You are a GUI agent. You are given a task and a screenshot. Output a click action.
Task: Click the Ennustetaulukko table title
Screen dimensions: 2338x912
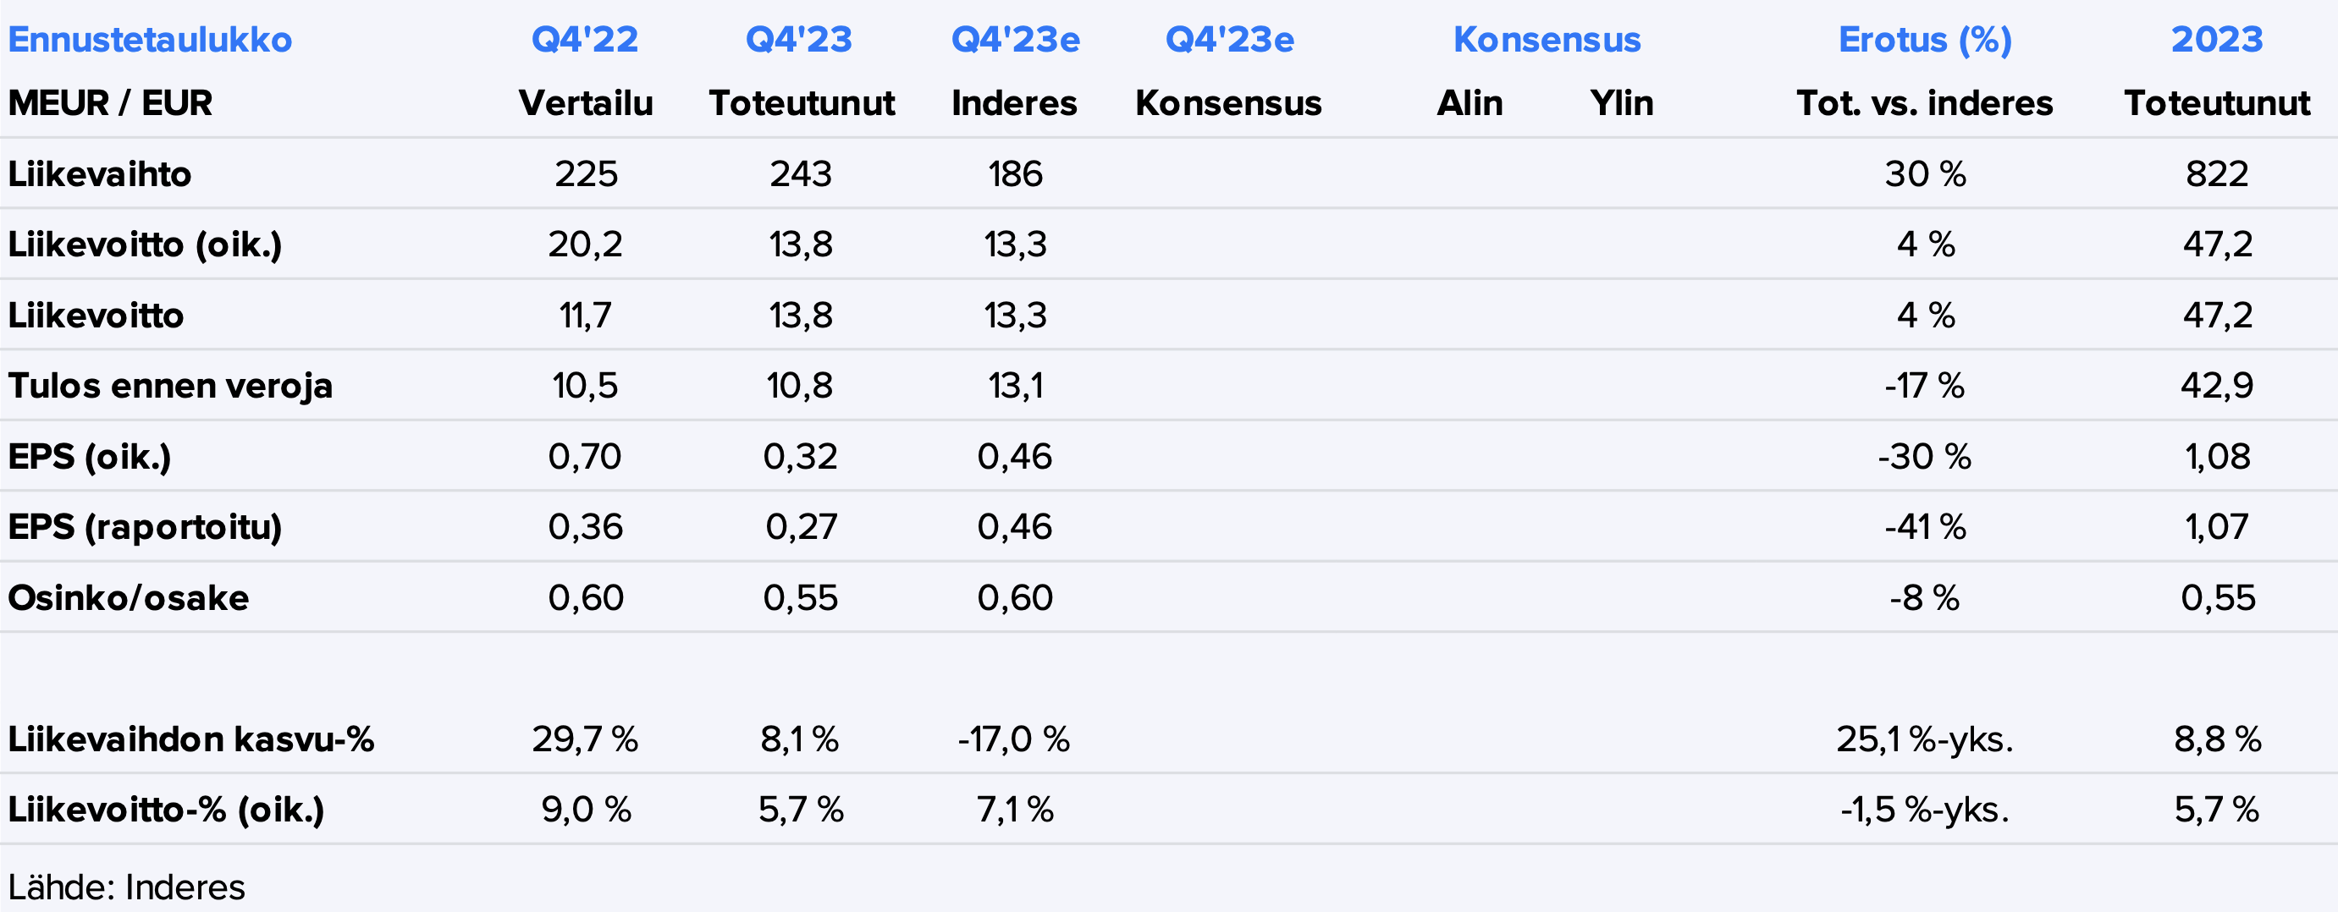[150, 40]
